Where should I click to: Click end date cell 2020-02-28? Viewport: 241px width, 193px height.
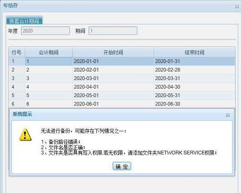(194, 70)
